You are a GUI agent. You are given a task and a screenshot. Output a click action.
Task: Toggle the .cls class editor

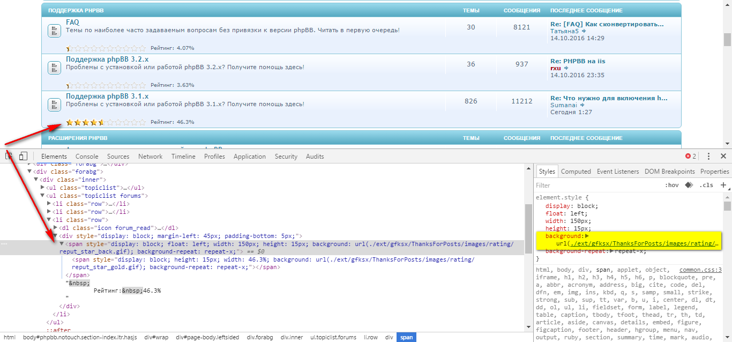pos(706,185)
